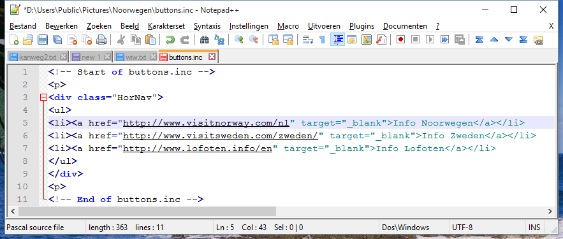This screenshot has height=239, width=563.
Task: Jump to first difference icon
Action: point(479,39)
